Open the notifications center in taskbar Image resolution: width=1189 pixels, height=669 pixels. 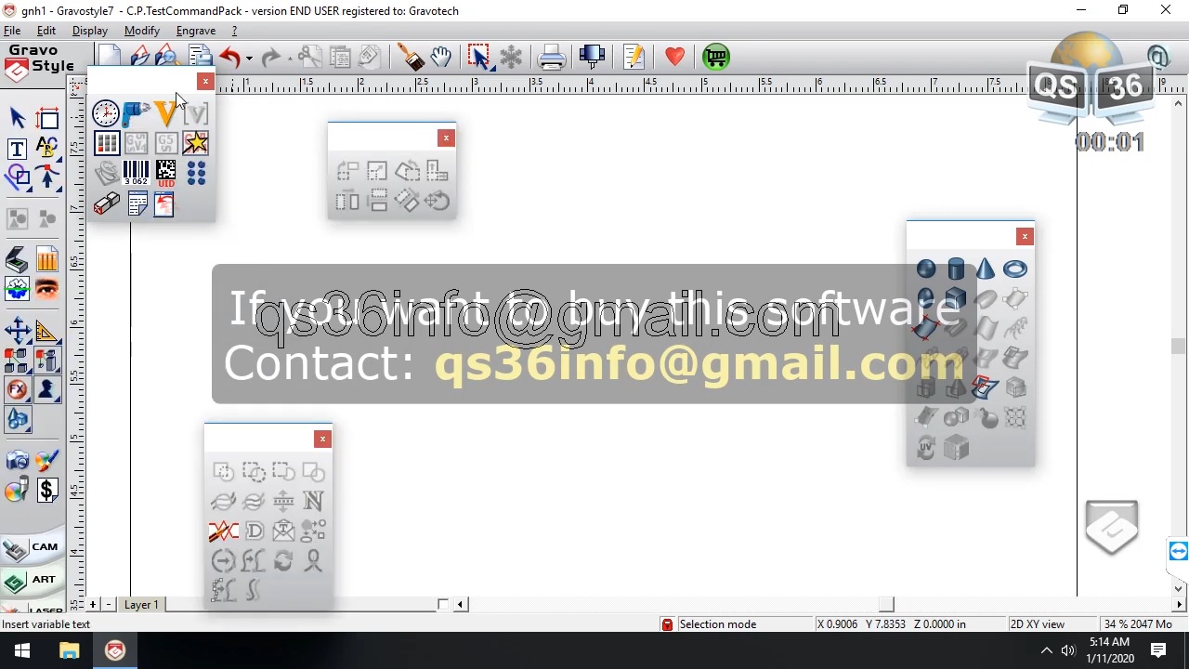coord(1158,650)
